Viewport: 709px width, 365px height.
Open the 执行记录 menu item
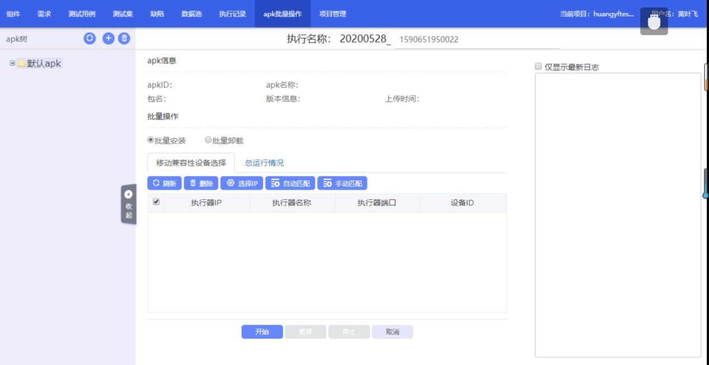pos(232,14)
